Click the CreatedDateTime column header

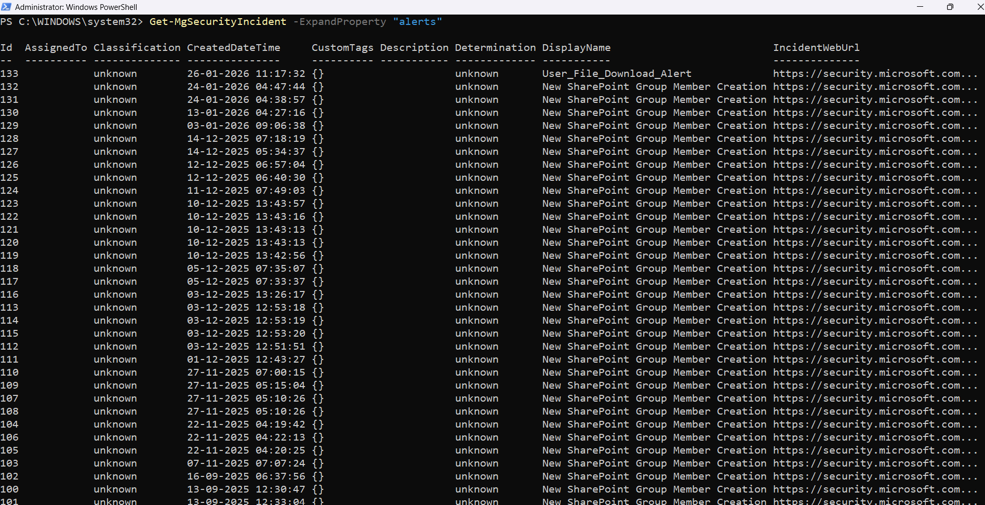[233, 48]
